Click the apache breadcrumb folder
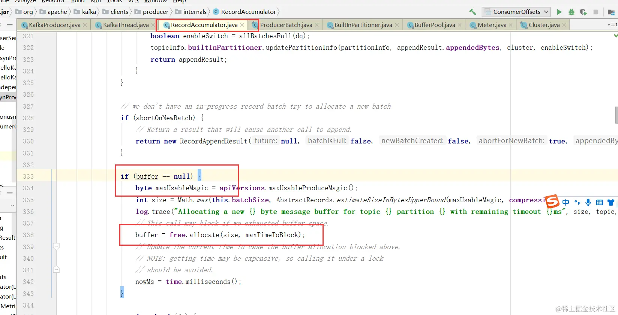 coord(53,12)
